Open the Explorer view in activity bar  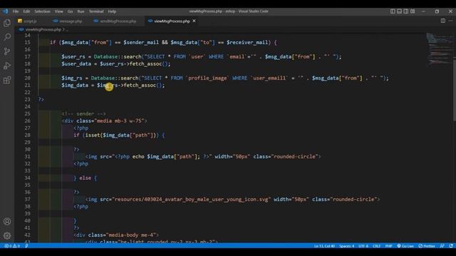(x=7, y=23)
